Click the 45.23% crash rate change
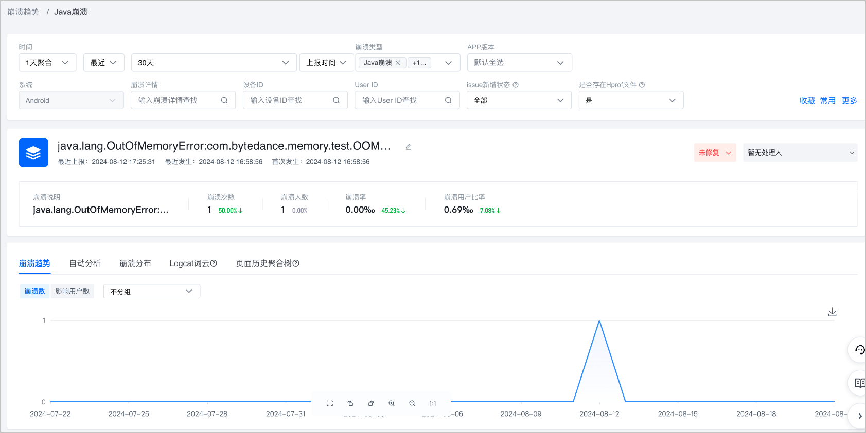 (394, 211)
